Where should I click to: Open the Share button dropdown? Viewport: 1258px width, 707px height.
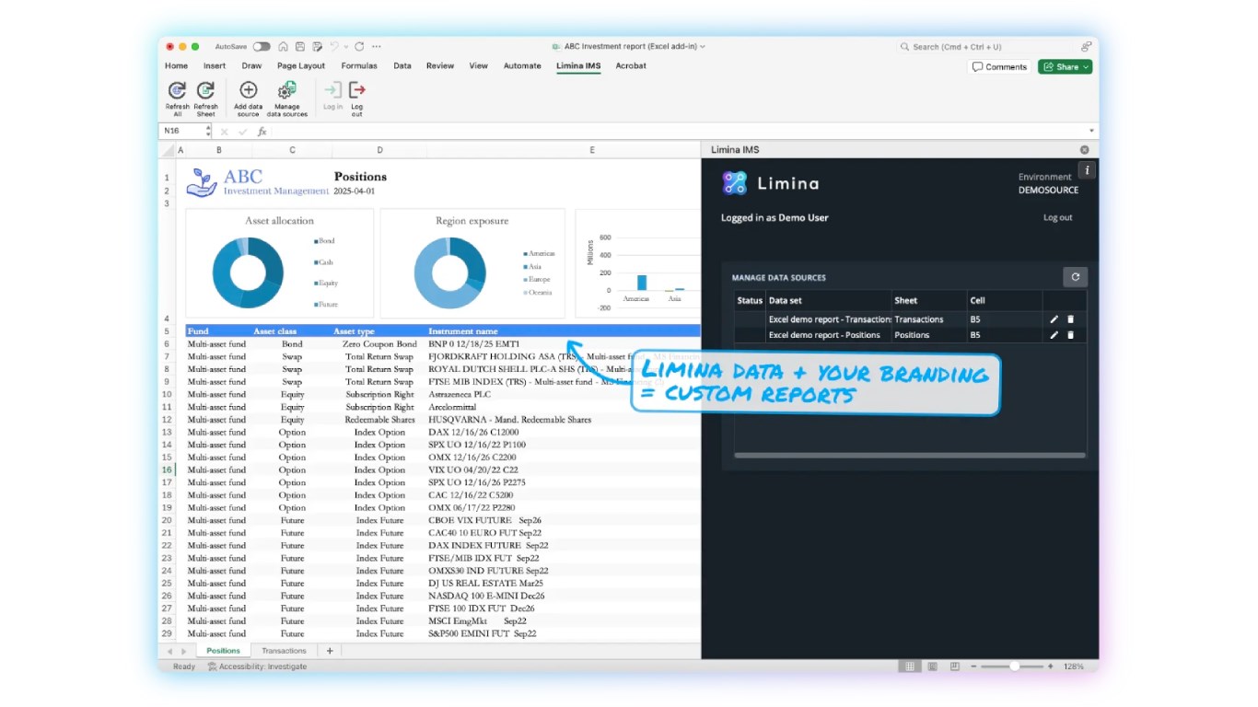tap(1087, 66)
